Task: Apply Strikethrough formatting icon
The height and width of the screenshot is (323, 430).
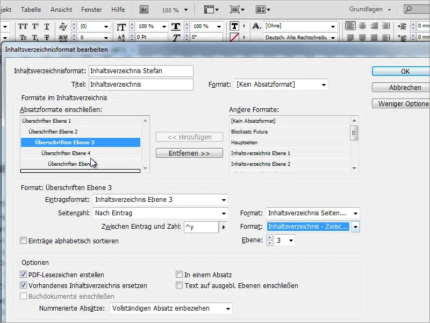Action: [47, 37]
